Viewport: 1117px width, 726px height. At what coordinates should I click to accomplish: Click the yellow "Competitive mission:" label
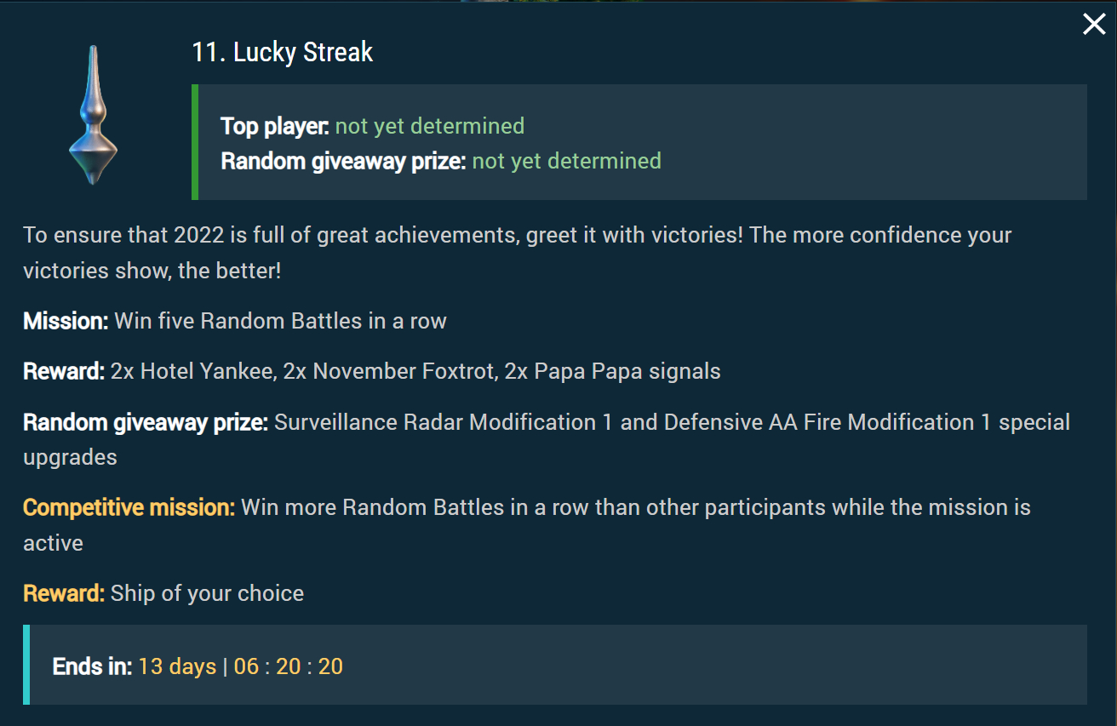pyautogui.click(x=129, y=508)
